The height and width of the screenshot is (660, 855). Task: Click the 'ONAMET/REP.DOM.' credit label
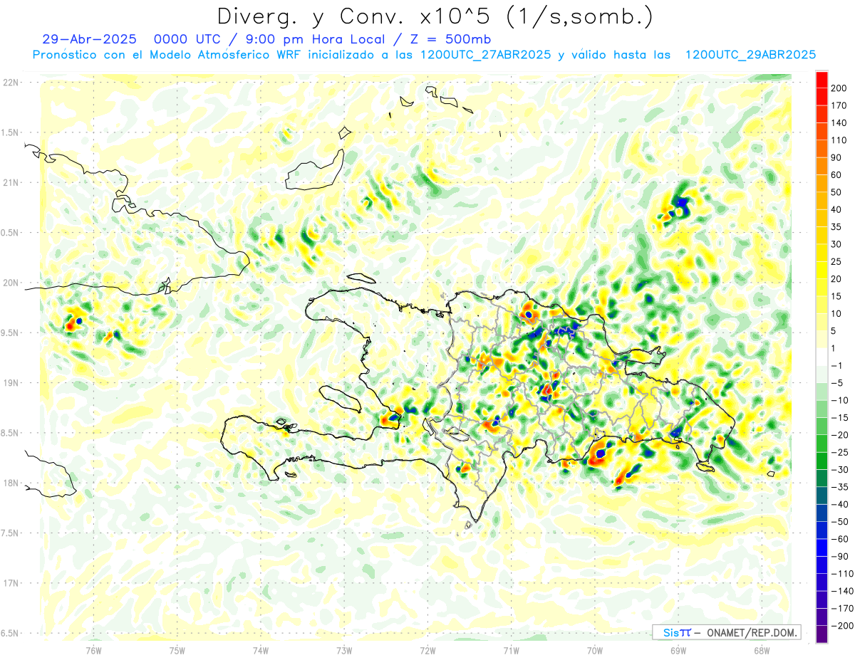click(751, 633)
